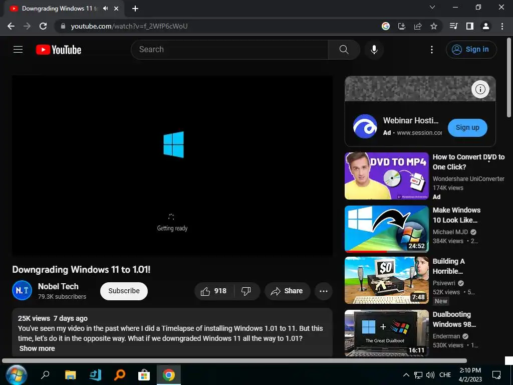
Task: Expand description with Show more
Action: point(37,349)
